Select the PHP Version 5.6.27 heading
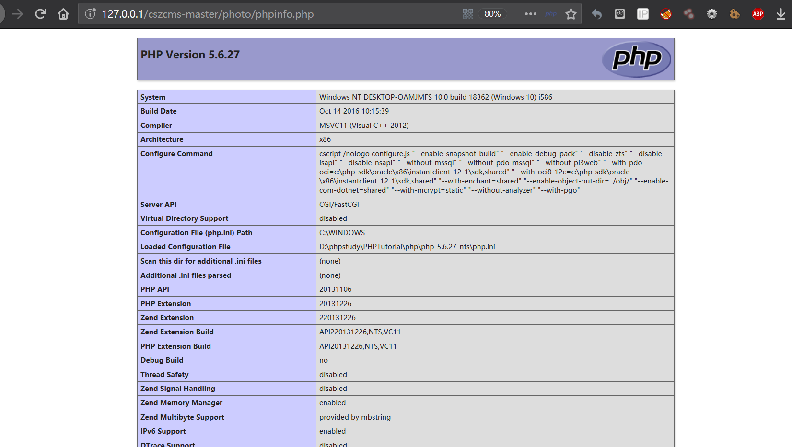The image size is (792, 447). tap(190, 55)
